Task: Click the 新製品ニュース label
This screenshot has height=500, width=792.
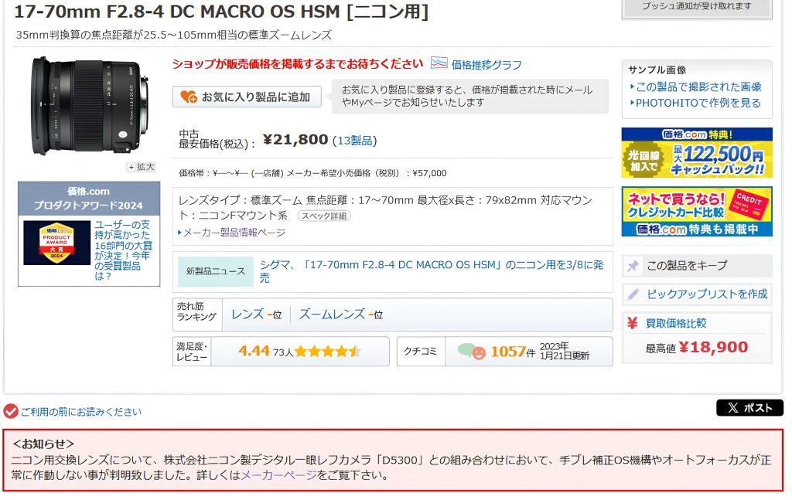Action: [x=216, y=271]
